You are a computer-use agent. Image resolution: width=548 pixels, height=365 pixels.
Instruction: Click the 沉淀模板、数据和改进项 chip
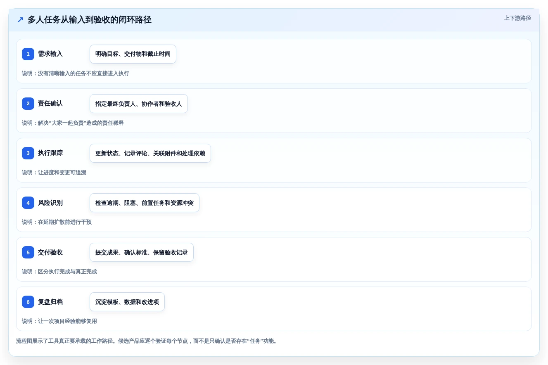[127, 302]
